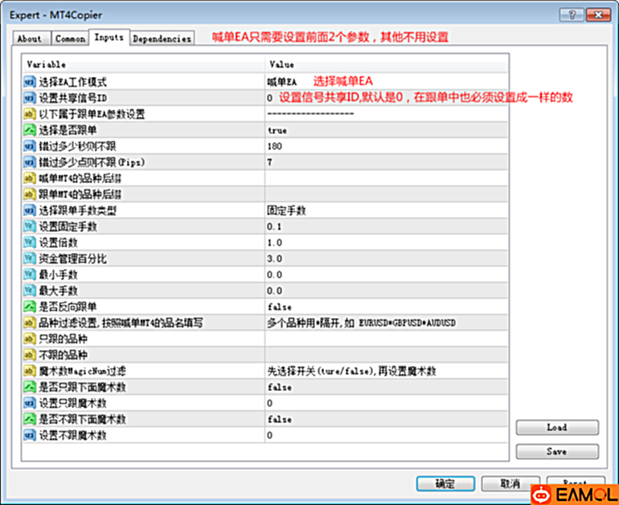Toggle the false value for 是否反向跟单
The image size is (619, 505).
tap(279, 307)
